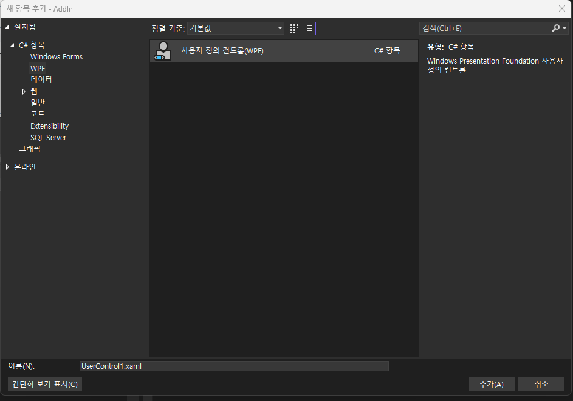Select the 코드 category
The width and height of the screenshot is (573, 401).
38,114
